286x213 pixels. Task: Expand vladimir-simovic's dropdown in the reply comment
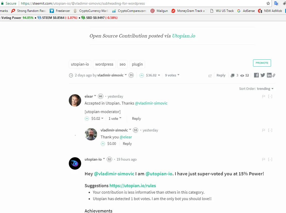[130, 130]
